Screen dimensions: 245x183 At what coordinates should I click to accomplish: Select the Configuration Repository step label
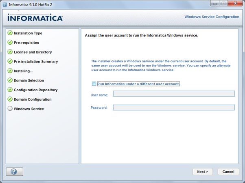click(x=36, y=90)
